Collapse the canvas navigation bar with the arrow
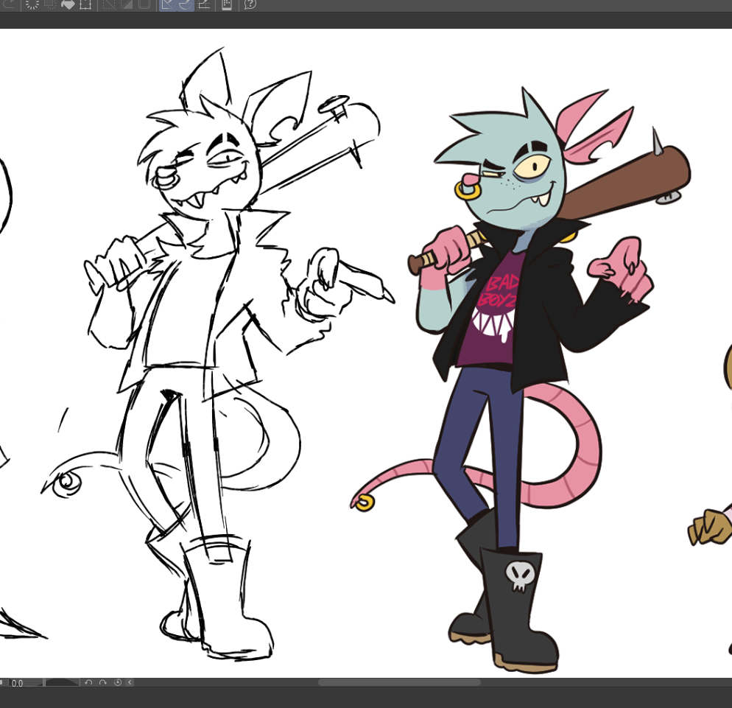Screen dimensions: 732x708 pyautogui.click(x=130, y=683)
